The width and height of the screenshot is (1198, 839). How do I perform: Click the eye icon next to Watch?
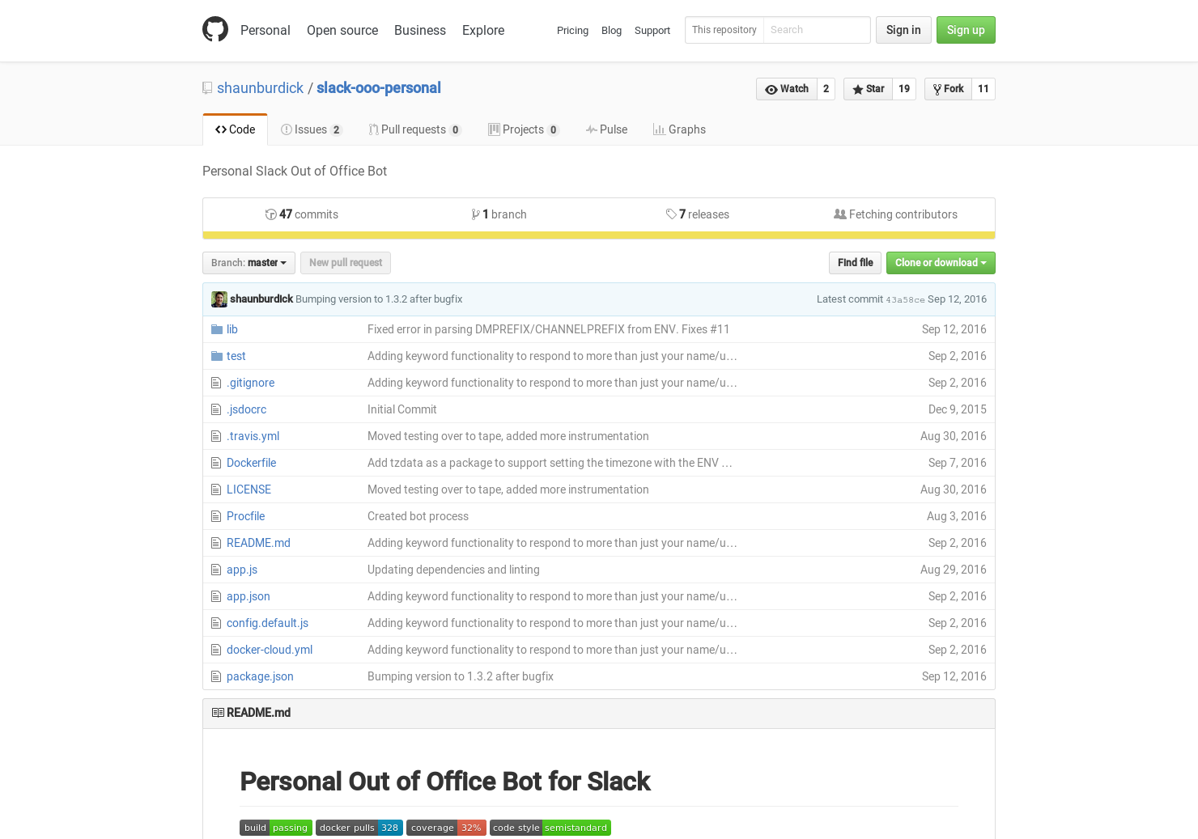pyautogui.click(x=772, y=89)
